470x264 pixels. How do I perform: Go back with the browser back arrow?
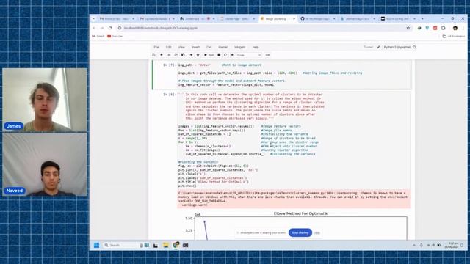tap(94, 28)
